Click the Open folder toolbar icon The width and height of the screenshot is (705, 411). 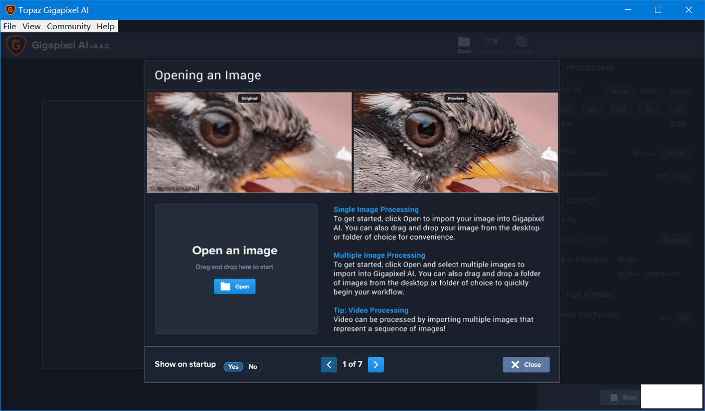coord(464,45)
